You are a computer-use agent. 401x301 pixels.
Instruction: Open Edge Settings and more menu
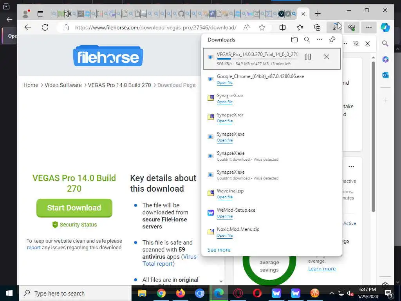(x=369, y=27)
